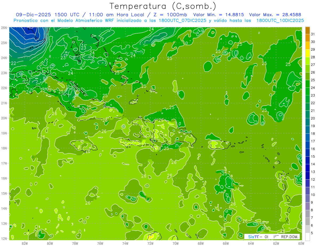320x247 pixels.
Task: Pick the light gray legend band between 5 and 6
Action: point(307,229)
